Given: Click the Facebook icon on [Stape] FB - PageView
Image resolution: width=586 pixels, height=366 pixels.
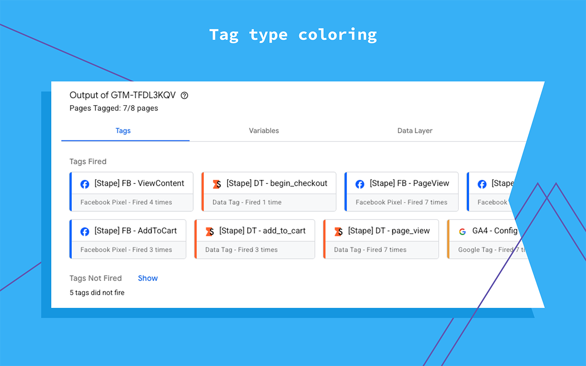Looking at the screenshot, I should 360,183.
